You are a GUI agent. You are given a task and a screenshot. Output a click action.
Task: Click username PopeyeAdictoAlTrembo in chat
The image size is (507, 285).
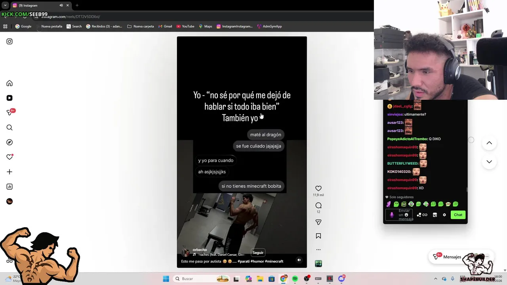[407, 139]
